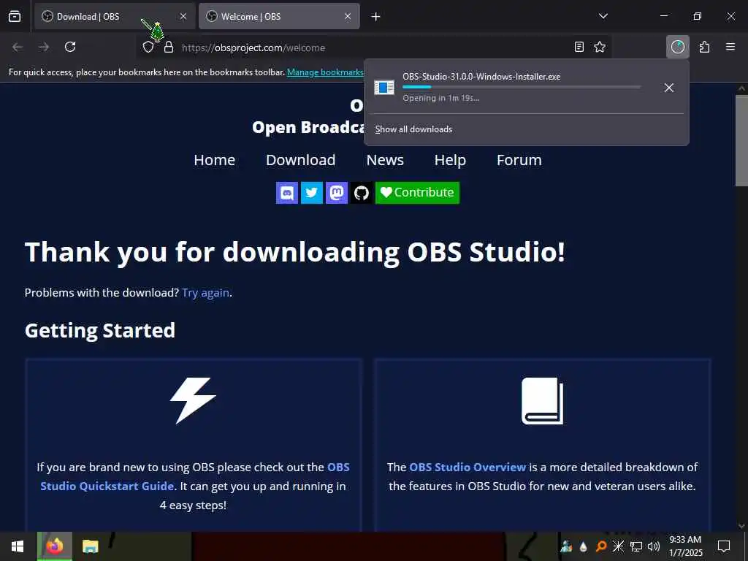Reload the current page
748x561 pixels.
click(70, 47)
